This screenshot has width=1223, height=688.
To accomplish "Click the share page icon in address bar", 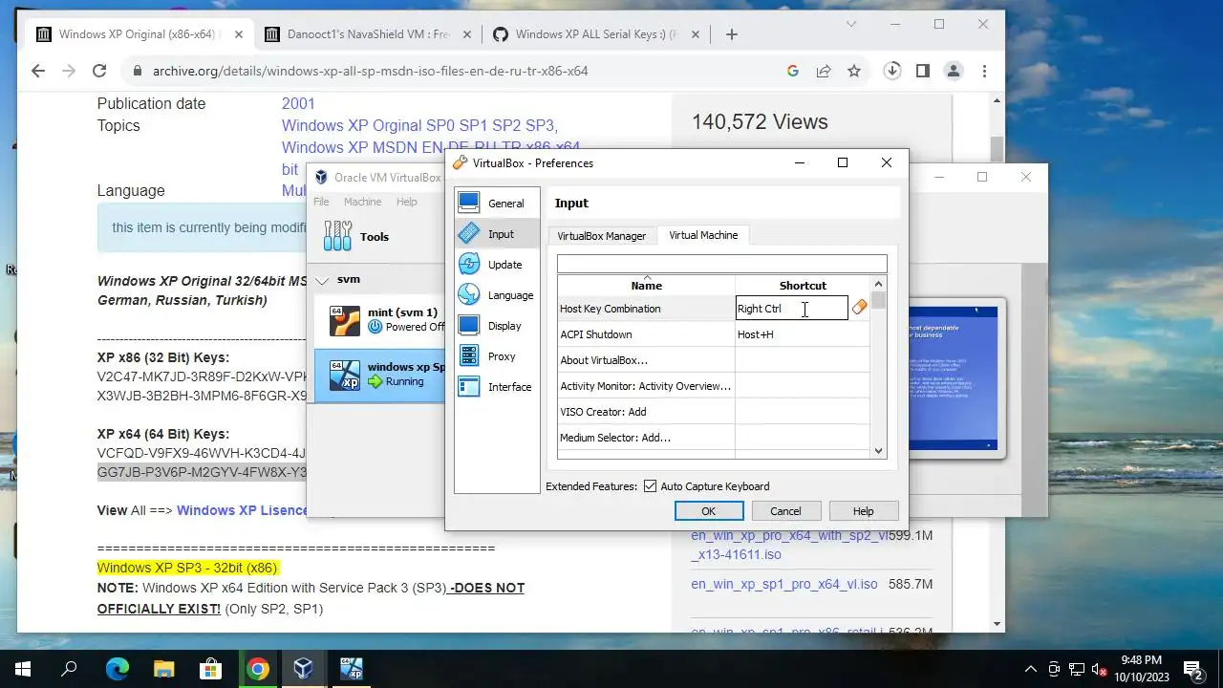I will point(823,71).
